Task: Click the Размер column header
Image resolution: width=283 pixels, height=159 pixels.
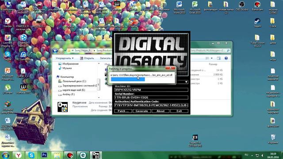Action: click(x=213, y=64)
